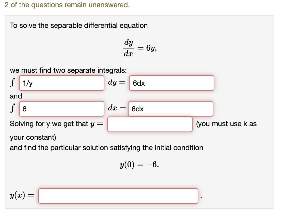The image size is (301, 214).
Task: Click the empty y(x) answer field
Action: pos(117,196)
